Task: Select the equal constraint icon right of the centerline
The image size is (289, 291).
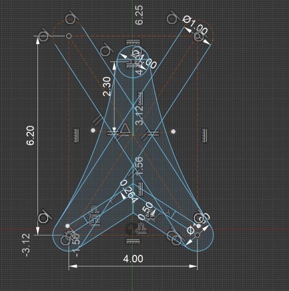Action: 153,133
